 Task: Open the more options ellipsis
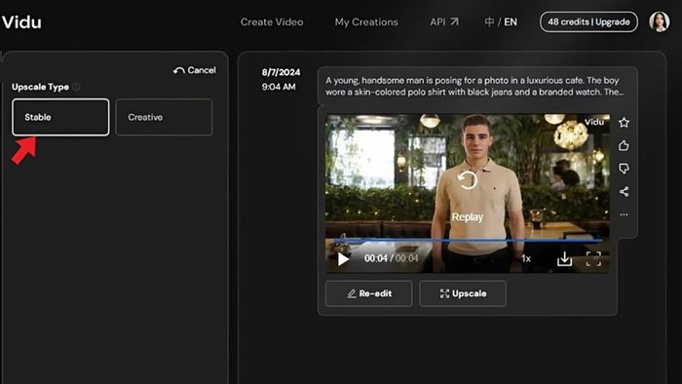[624, 214]
